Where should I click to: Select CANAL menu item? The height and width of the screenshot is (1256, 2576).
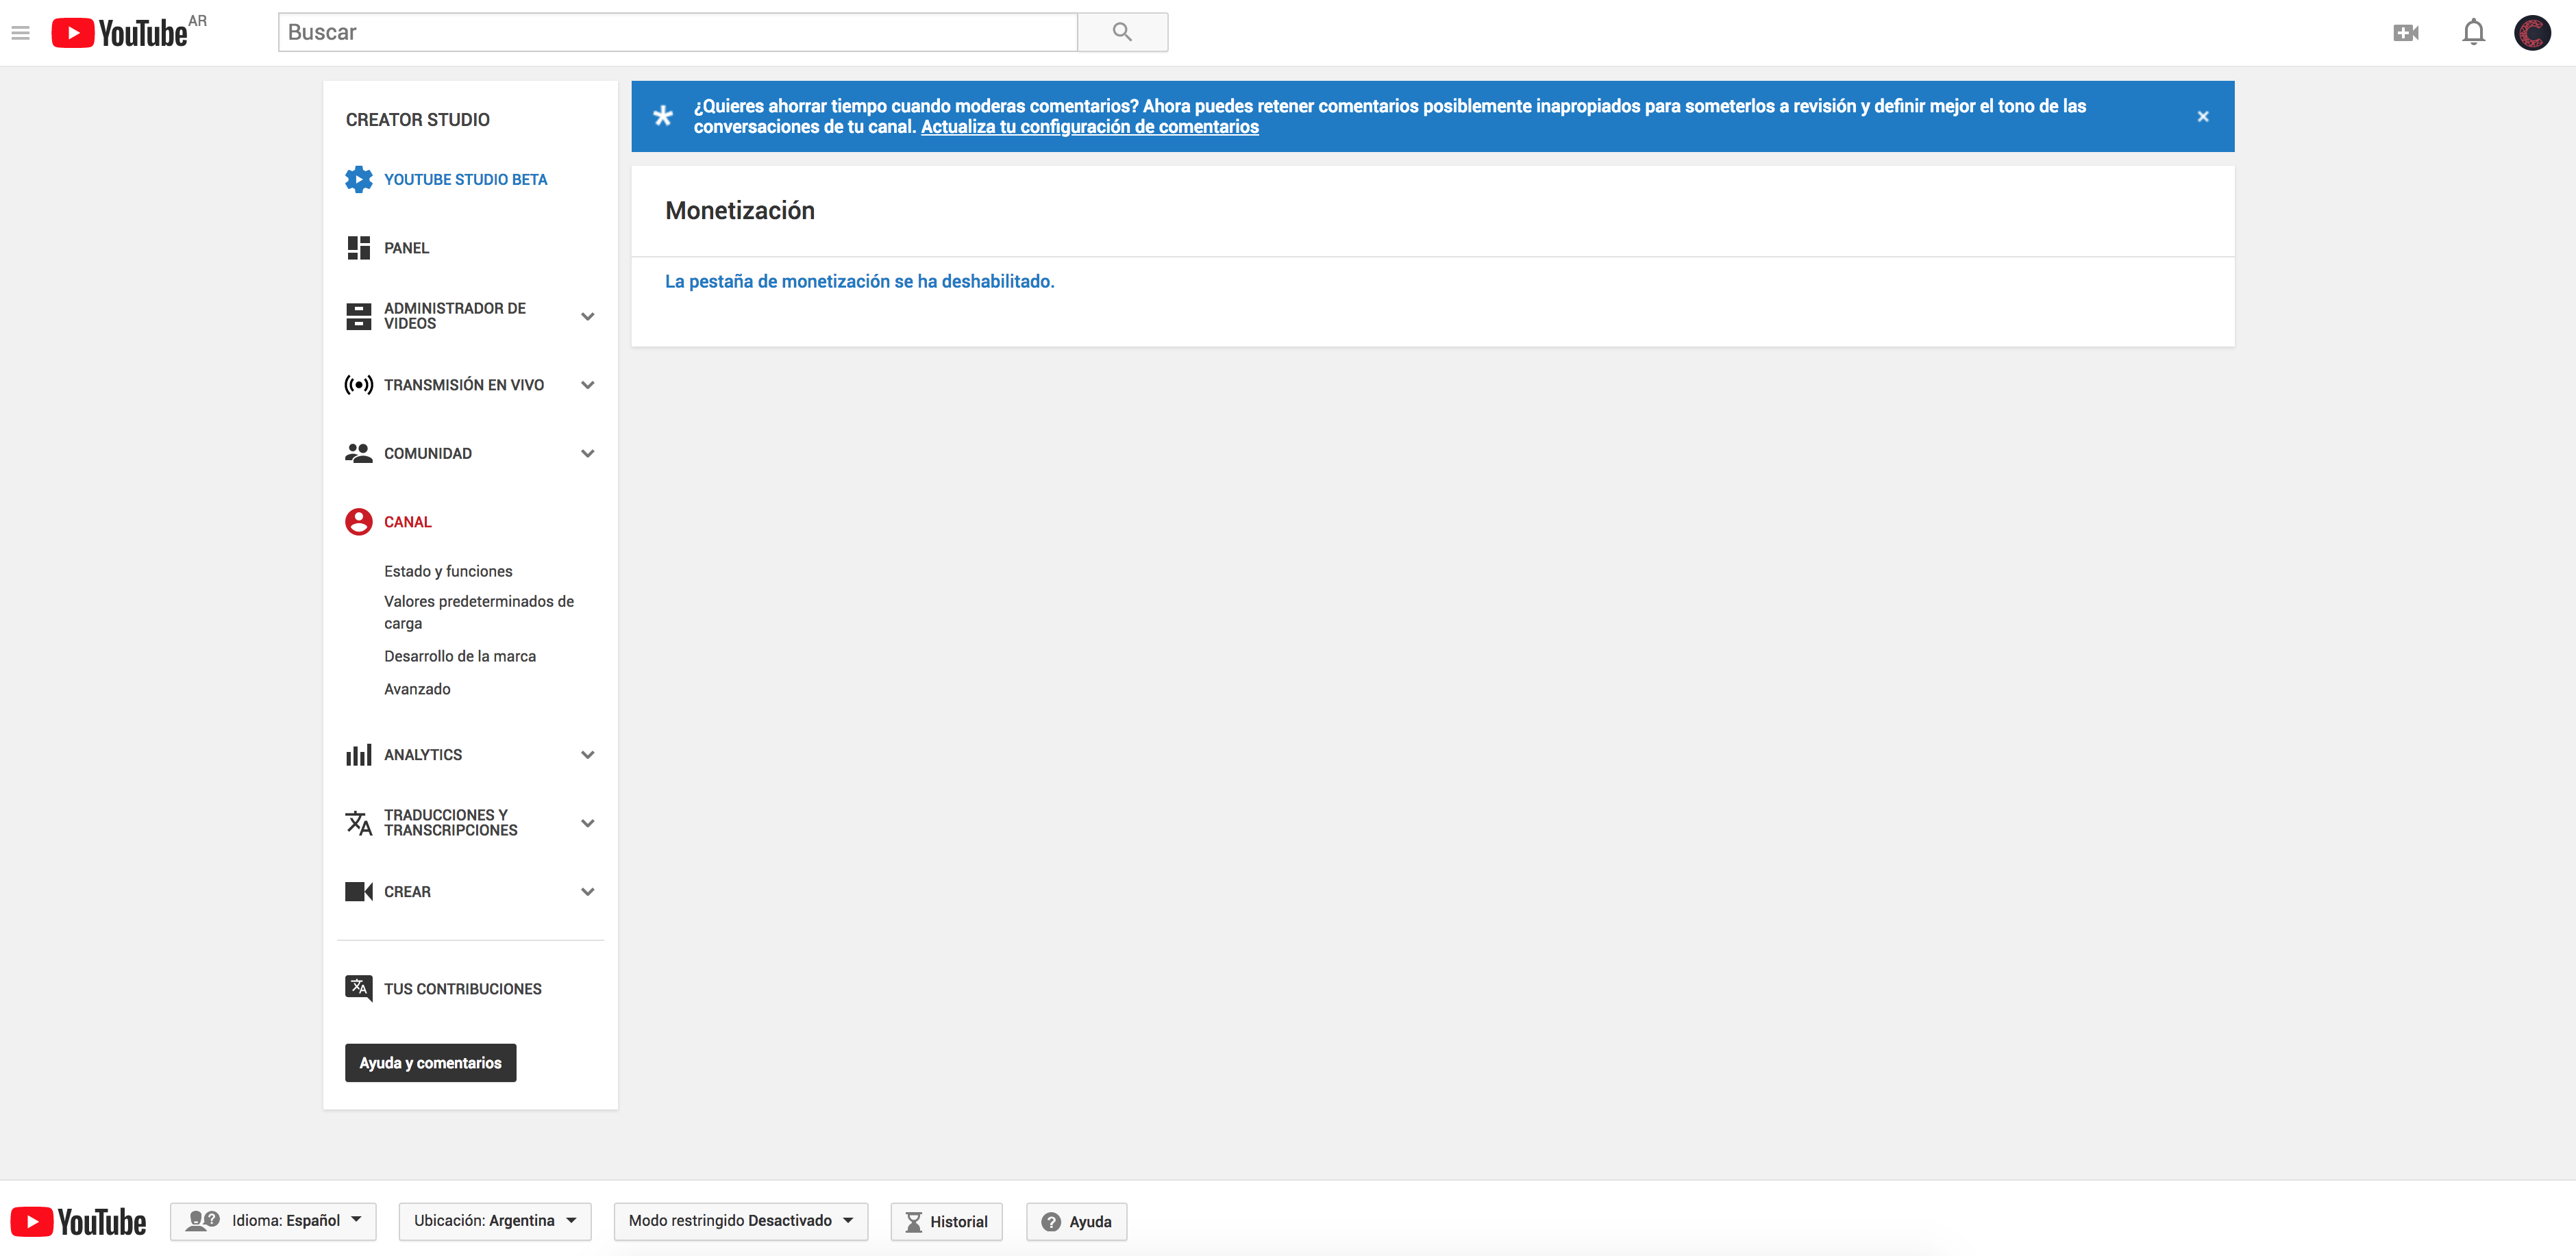point(408,522)
